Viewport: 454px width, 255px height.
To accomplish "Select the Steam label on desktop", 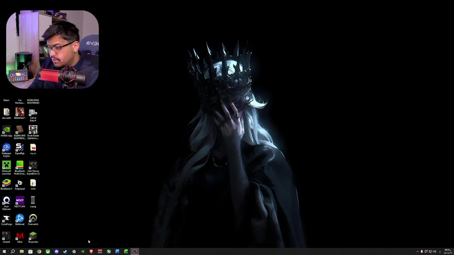I will pyautogui.click(x=6, y=100).
